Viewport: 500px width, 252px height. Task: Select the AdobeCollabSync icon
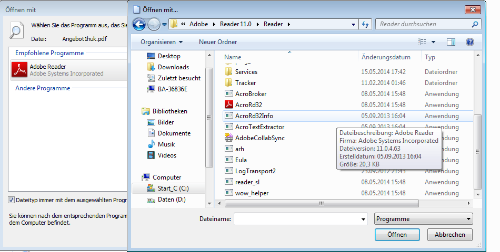click(228, 138)
